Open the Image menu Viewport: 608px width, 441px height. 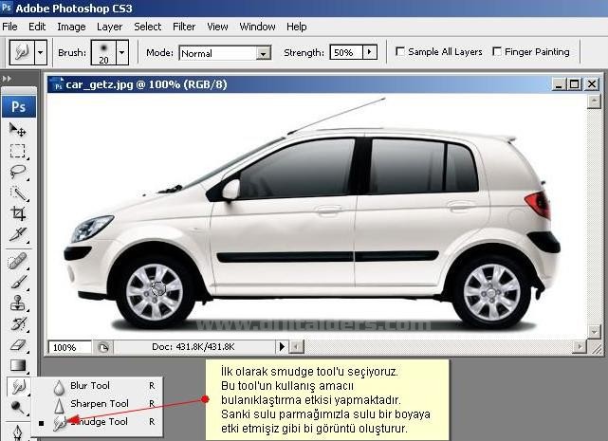(x=71, y=27)
